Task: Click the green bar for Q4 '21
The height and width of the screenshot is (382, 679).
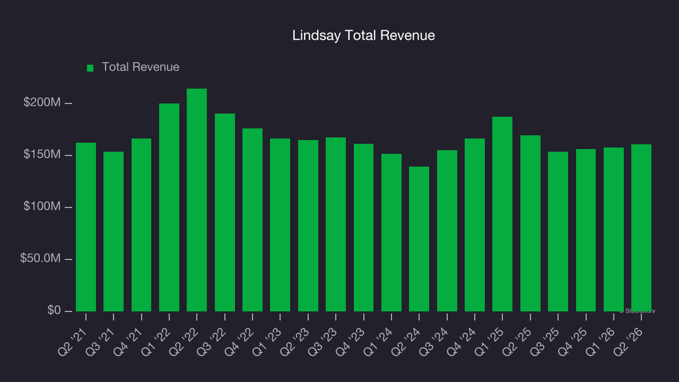Action: tap(142, 225)
